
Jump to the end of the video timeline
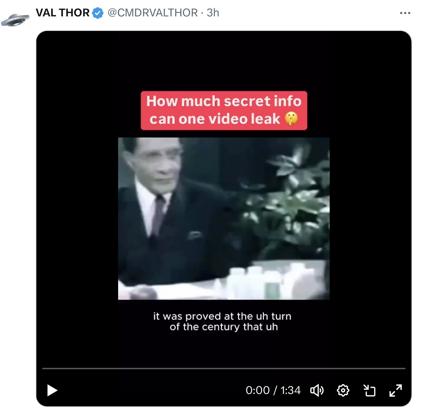pos(405,369)
